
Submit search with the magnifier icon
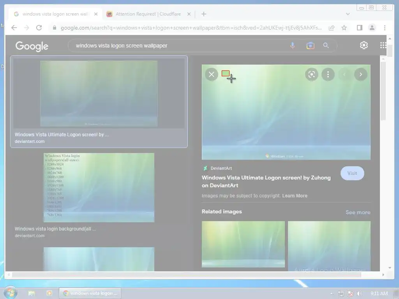[326, 46]
